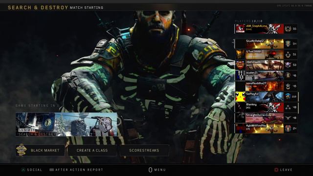313x176 pixels.
Task: Click StraightOutta-Cvill's winged rank icon
Action: click(288, 118)
